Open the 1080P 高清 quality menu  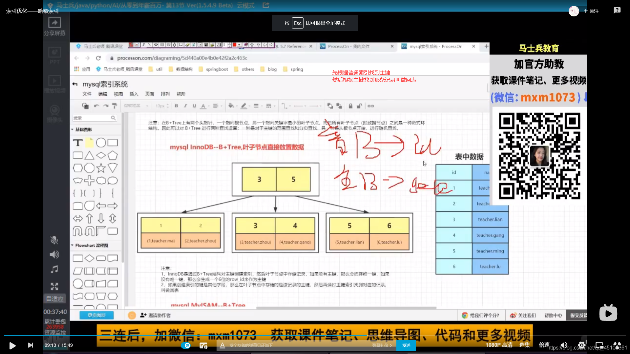499,345
